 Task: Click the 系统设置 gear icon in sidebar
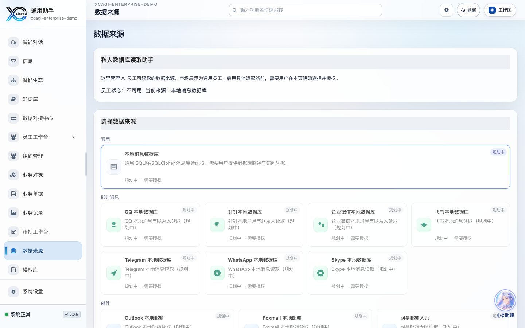pos(13,292)
